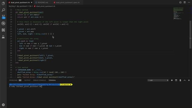
Task: Switch to the dual_pivot_quicksort.rb tab
Action: (20, 2)
